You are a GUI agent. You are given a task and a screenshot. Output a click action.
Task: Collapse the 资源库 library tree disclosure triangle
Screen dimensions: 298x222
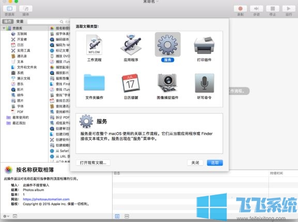click(x=4, y=28)
